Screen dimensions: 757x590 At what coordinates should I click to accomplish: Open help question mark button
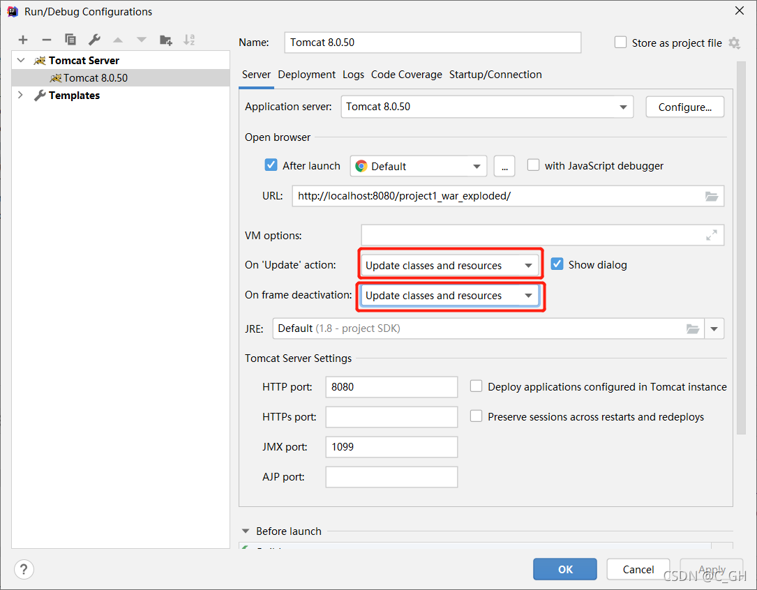coord(24,569)
